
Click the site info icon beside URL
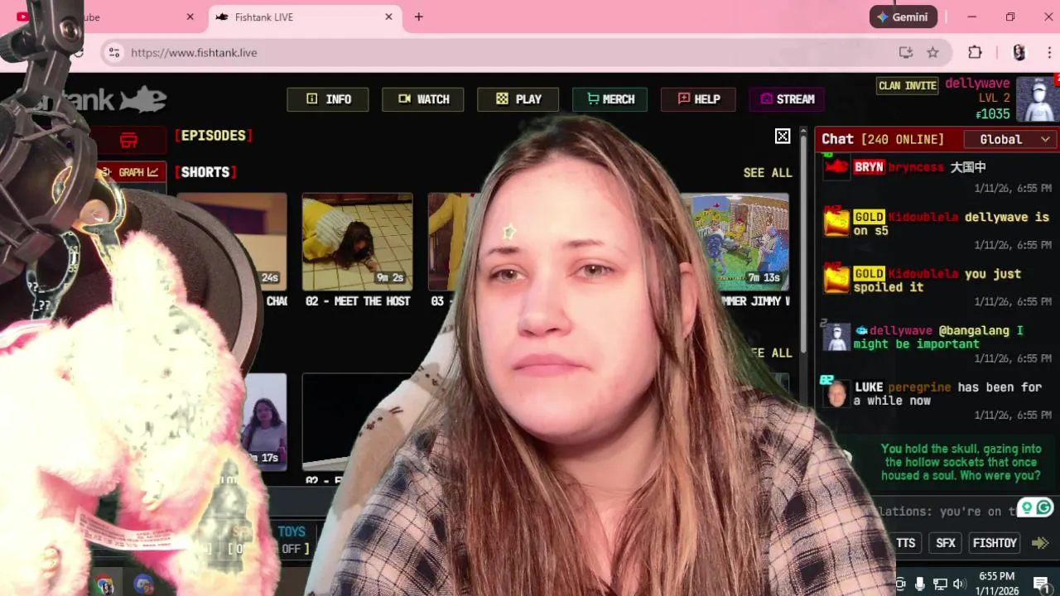pyautogui.click(x=114, y=52)
